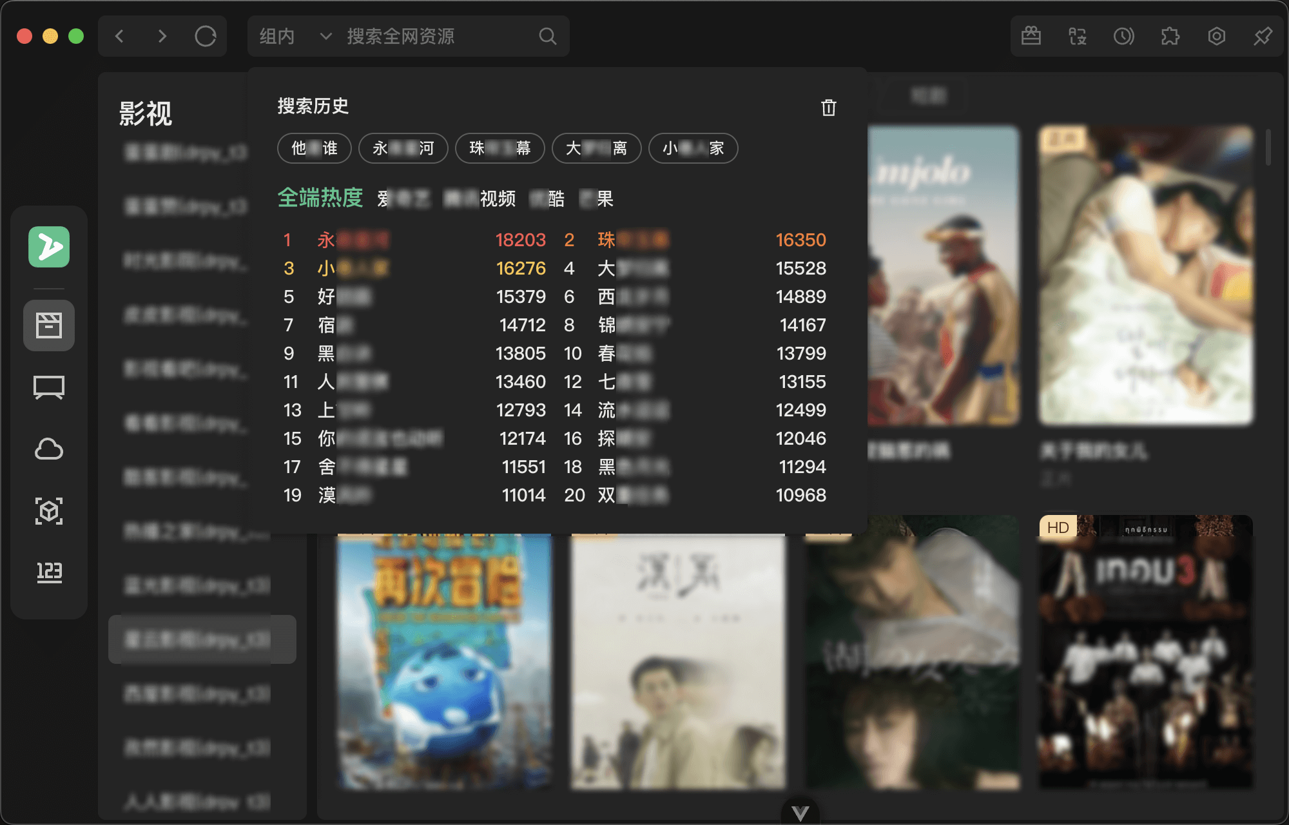Expand the 组内 source dropdown

pos(291,37)
